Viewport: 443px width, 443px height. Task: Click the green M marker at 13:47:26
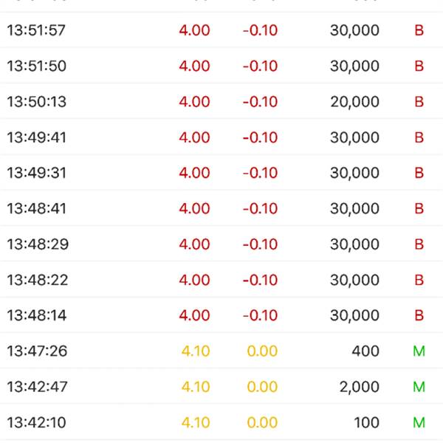(x=419, y=351)
